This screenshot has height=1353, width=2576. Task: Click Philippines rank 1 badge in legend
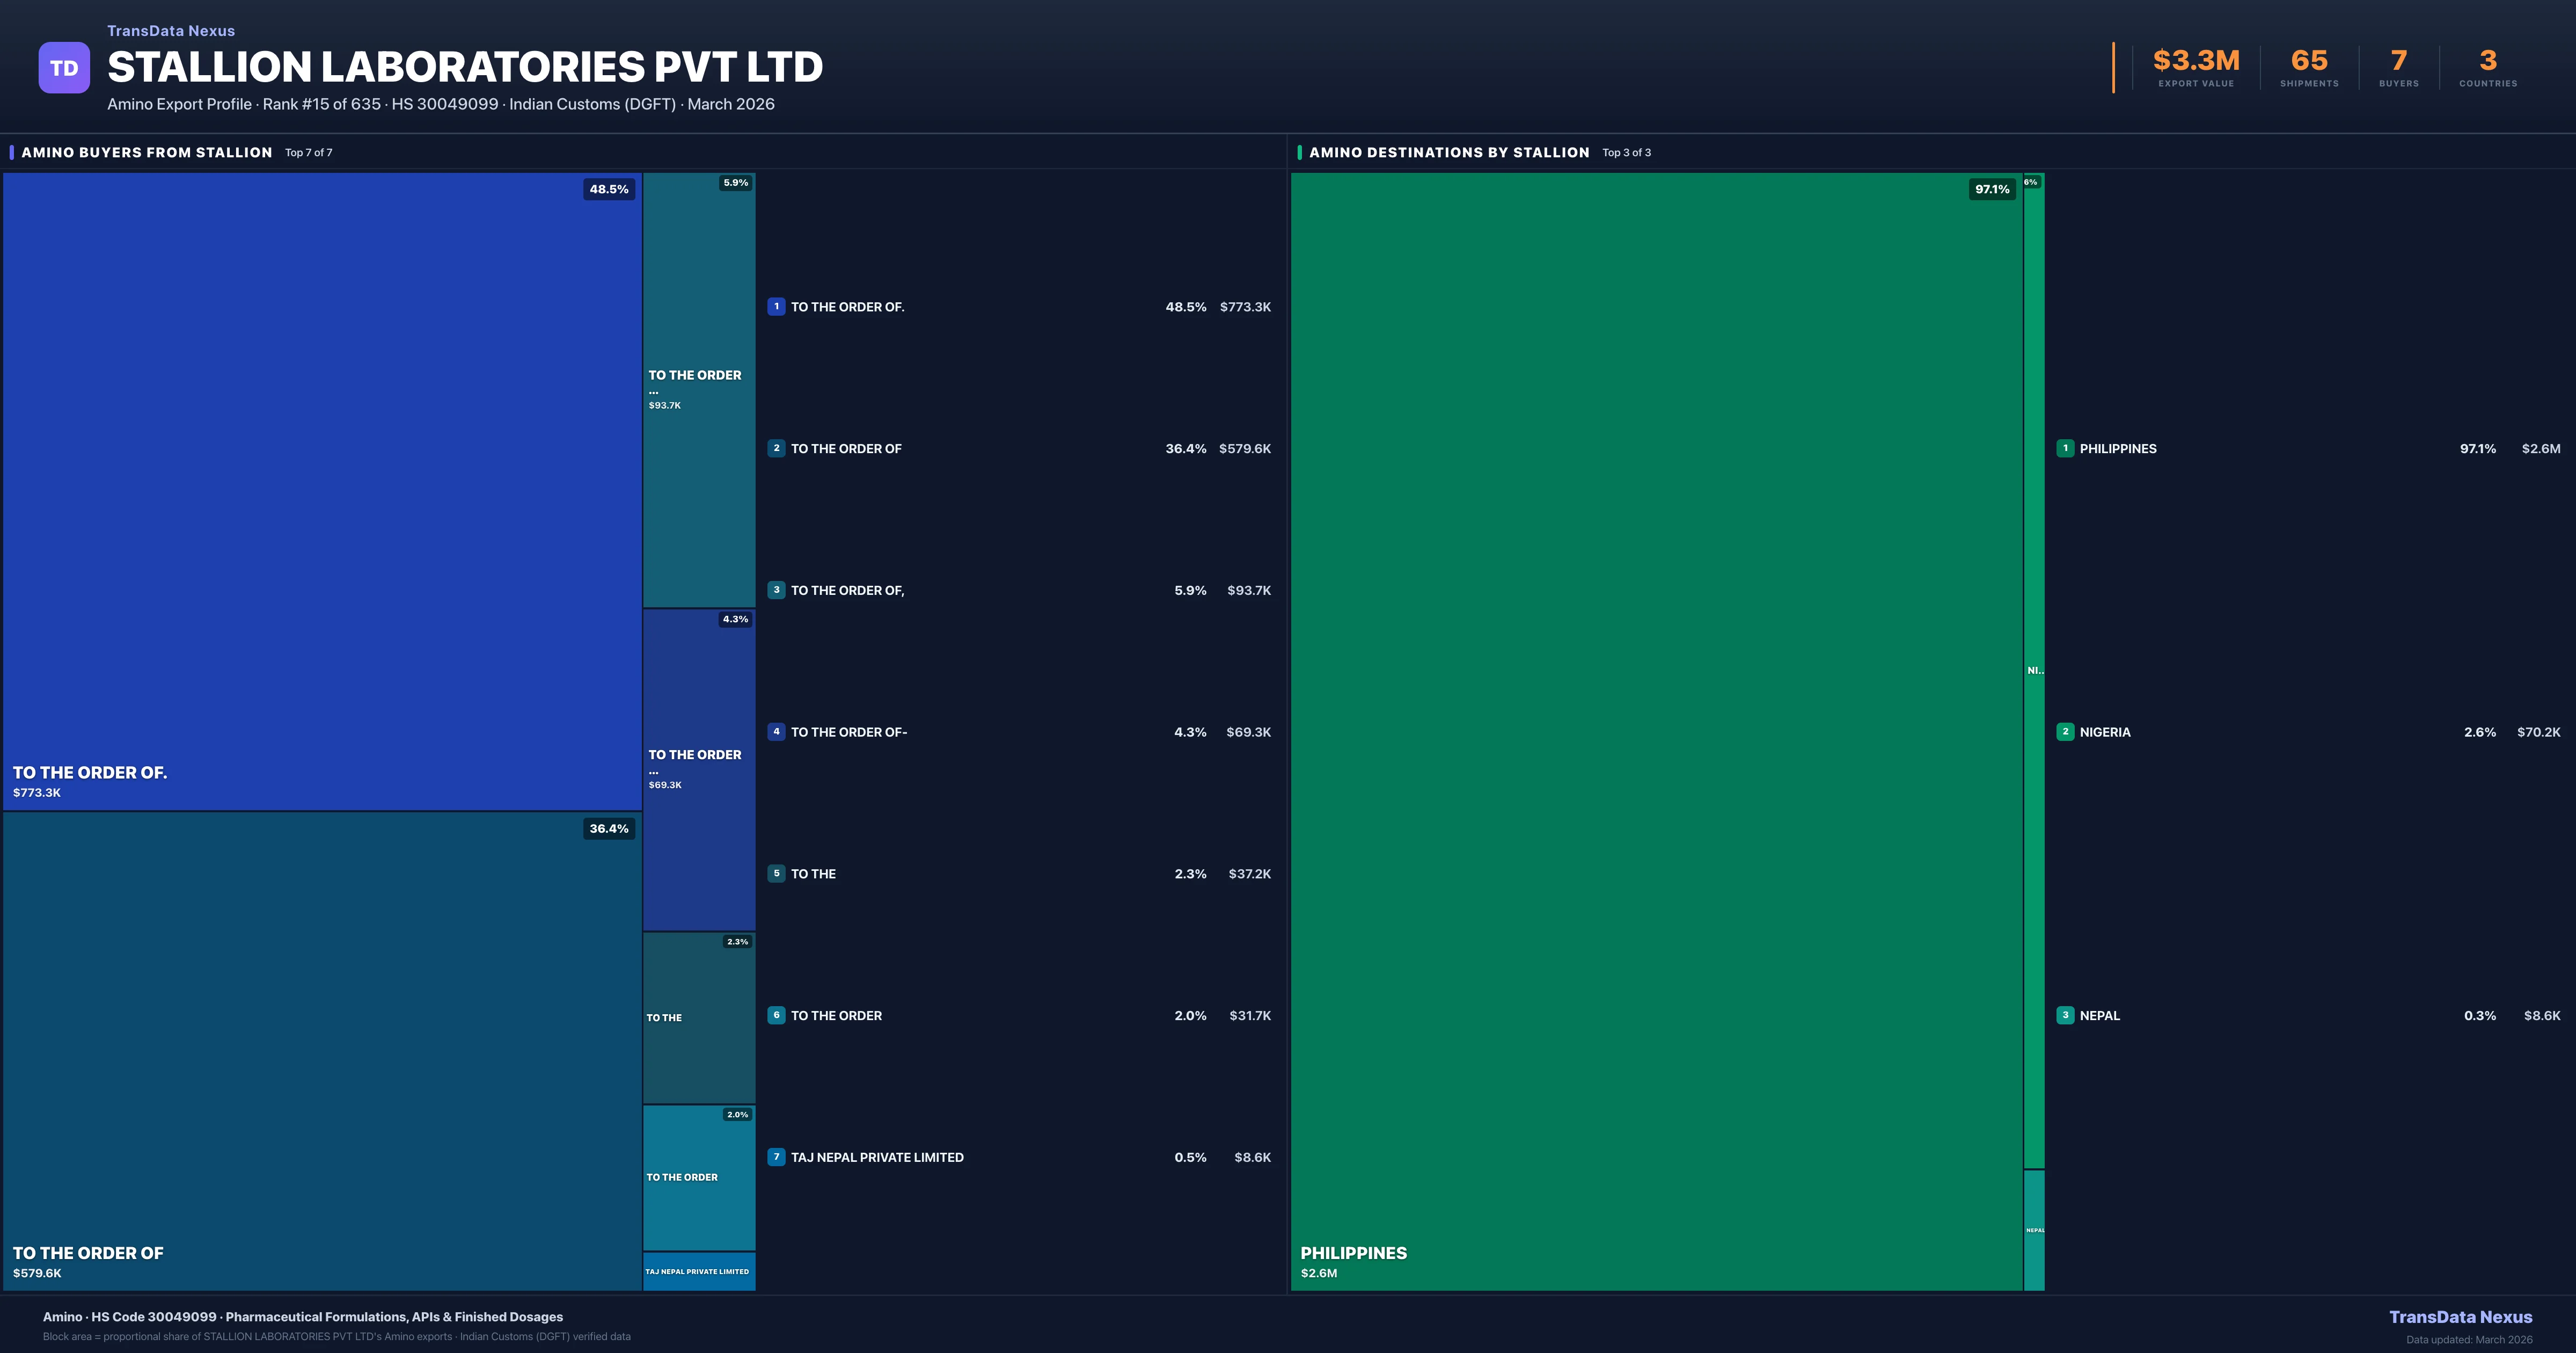[2065, 448]
